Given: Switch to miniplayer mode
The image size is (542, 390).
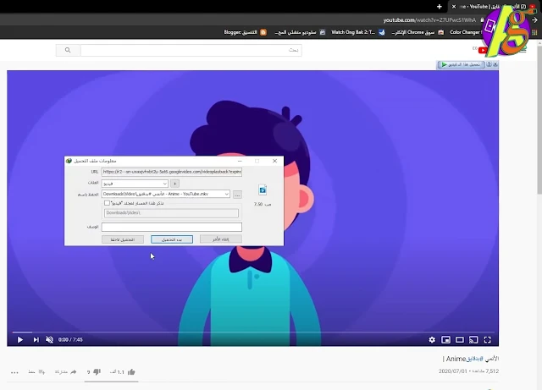Looking at the screenshot, I should coord(446,340).
